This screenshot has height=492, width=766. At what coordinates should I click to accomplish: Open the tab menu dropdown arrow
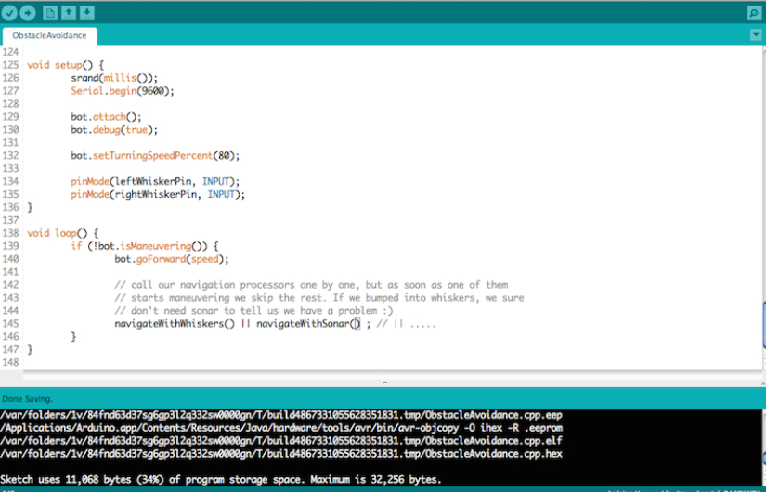click(755, 35)
